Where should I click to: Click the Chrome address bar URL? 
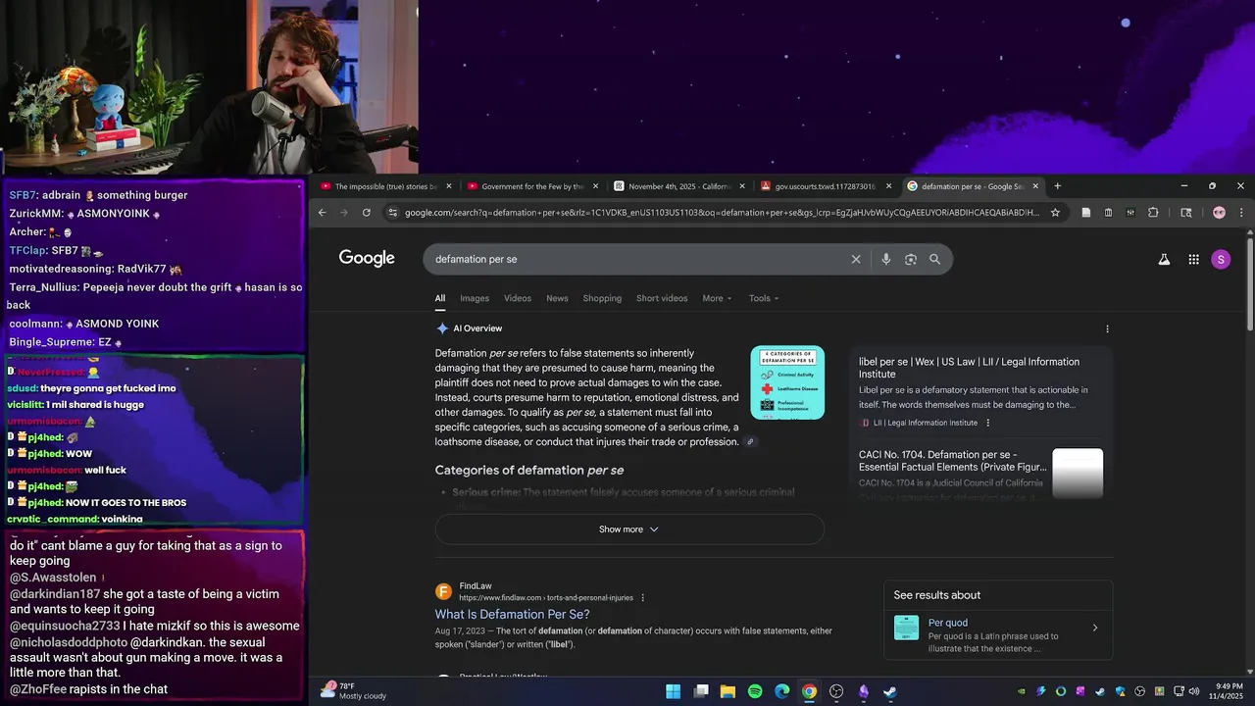(x=722, y=212)
